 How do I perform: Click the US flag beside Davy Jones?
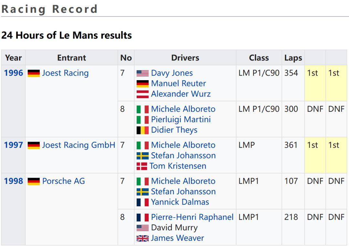click(x=143, y=73)
